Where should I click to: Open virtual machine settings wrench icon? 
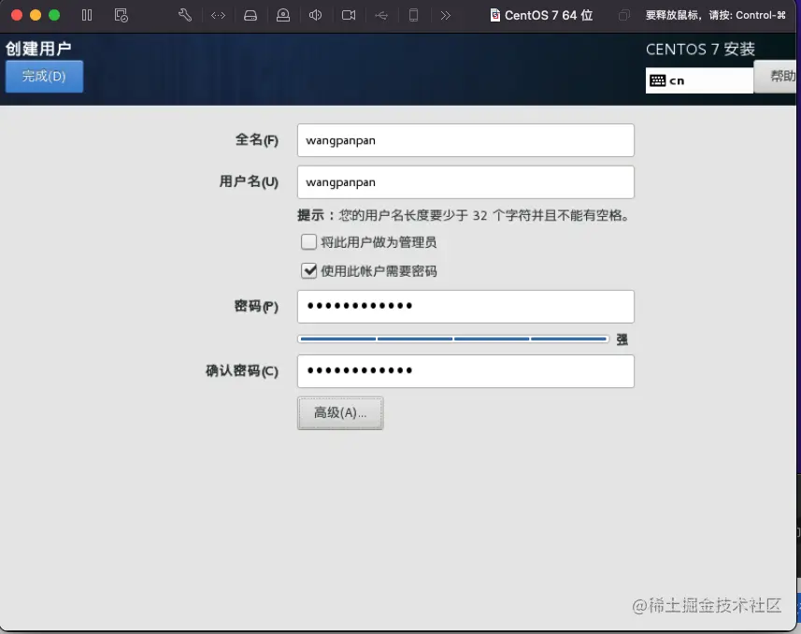click(x=185, y=15)
